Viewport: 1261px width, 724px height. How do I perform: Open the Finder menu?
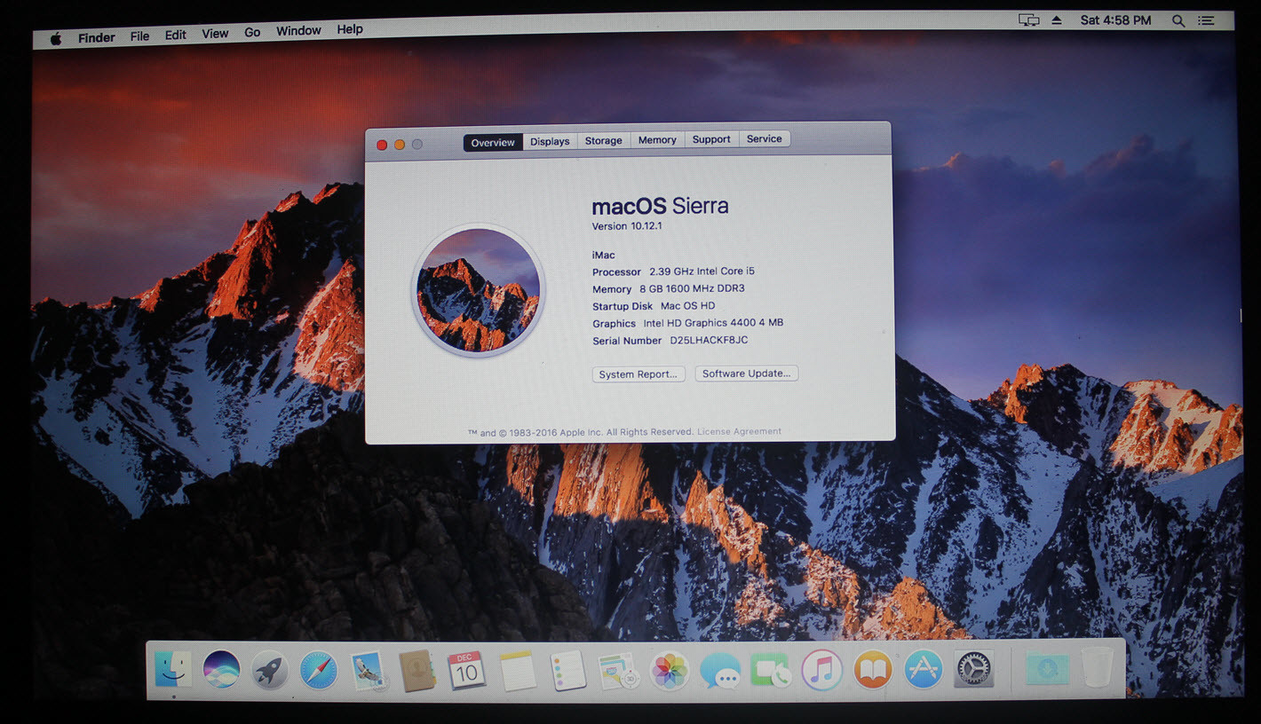point(96,37)
